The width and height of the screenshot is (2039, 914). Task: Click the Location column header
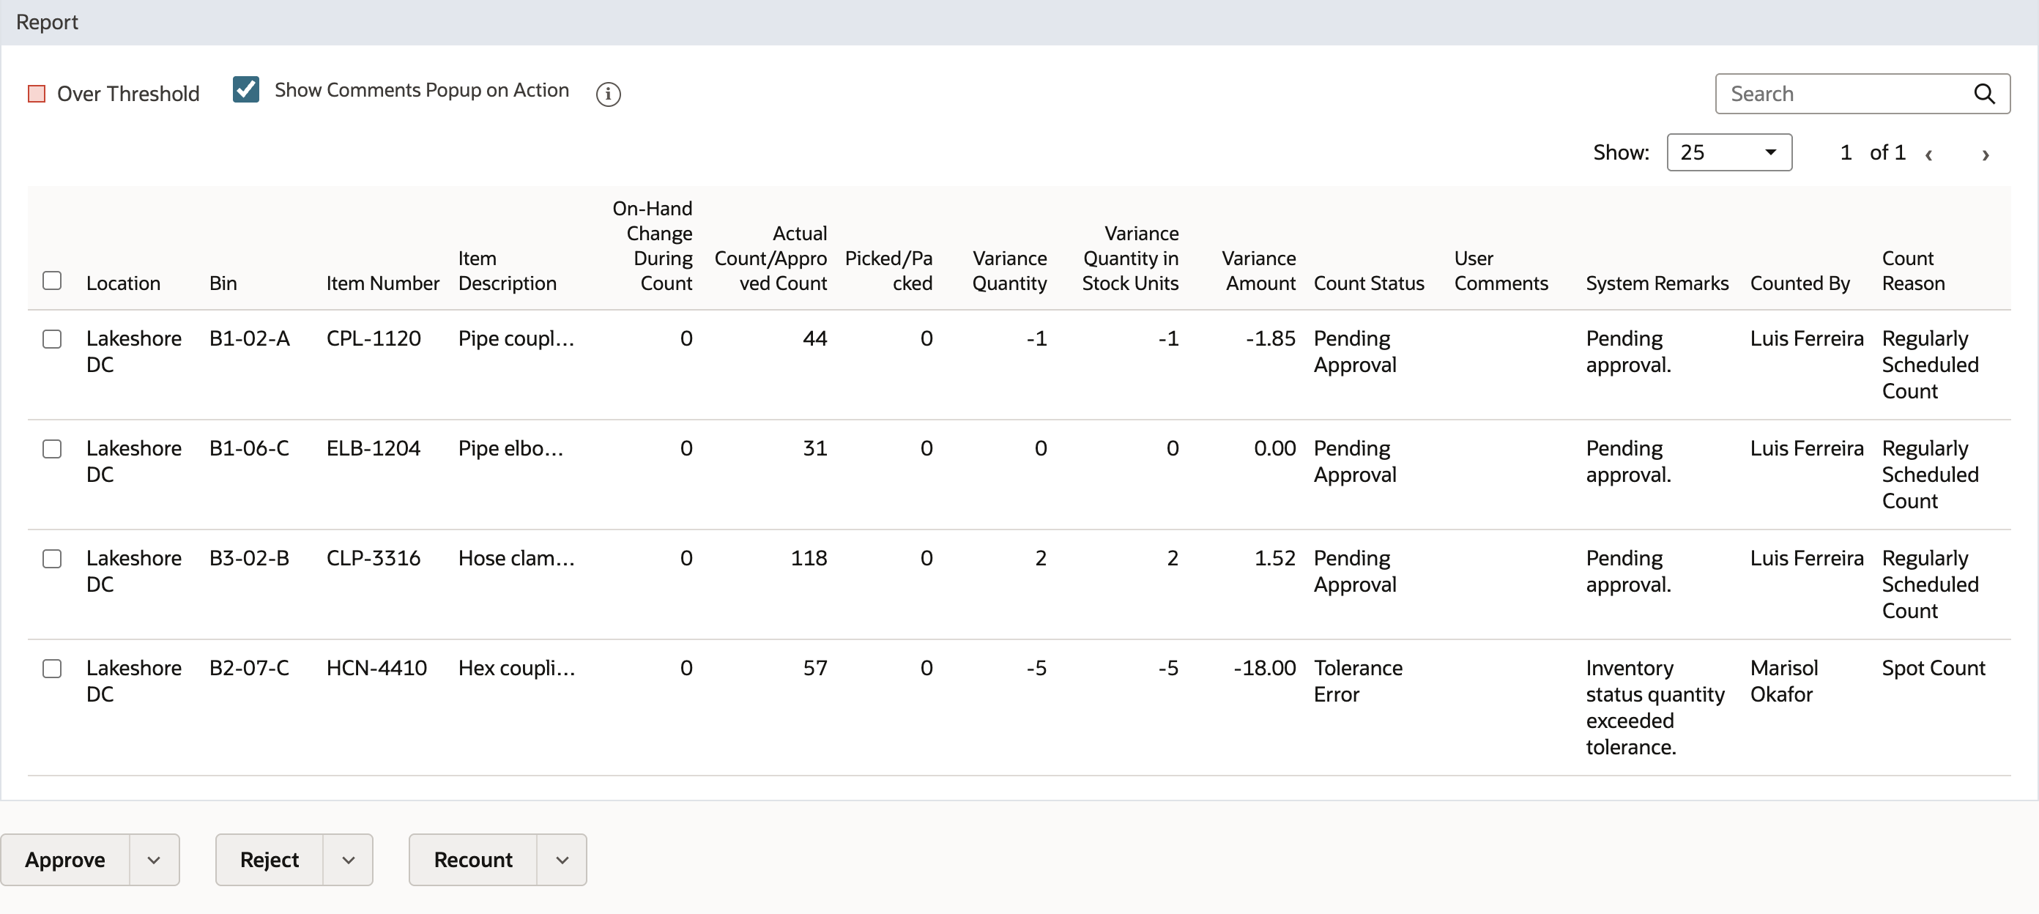click(x=123, y=283)
